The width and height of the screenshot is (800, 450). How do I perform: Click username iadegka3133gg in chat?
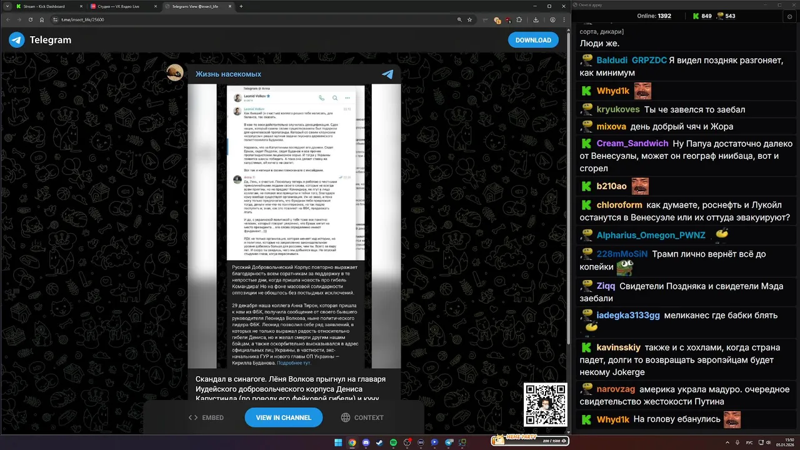[628, 315]
